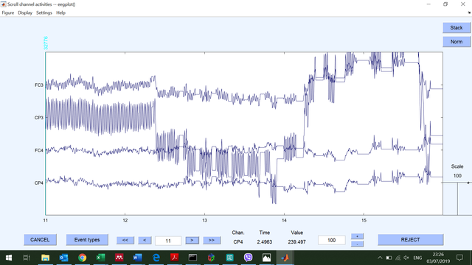Click the MATLAB icon in the title bar
472x265 pixels.
[x=3, y=4]
